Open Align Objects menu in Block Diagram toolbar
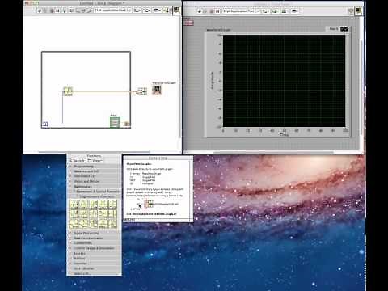The width and height of the screenshot is (388, 291). tap(137, 11)
